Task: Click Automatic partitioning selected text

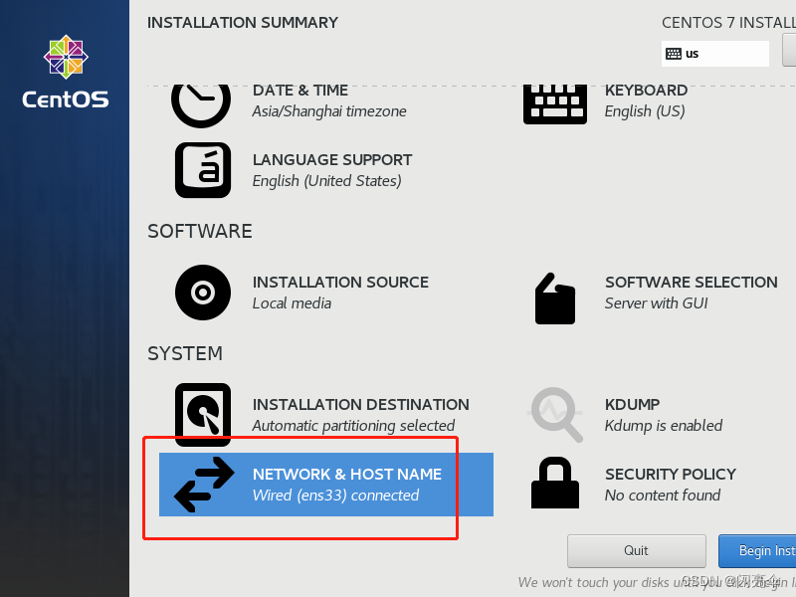Action: (353, 426)
